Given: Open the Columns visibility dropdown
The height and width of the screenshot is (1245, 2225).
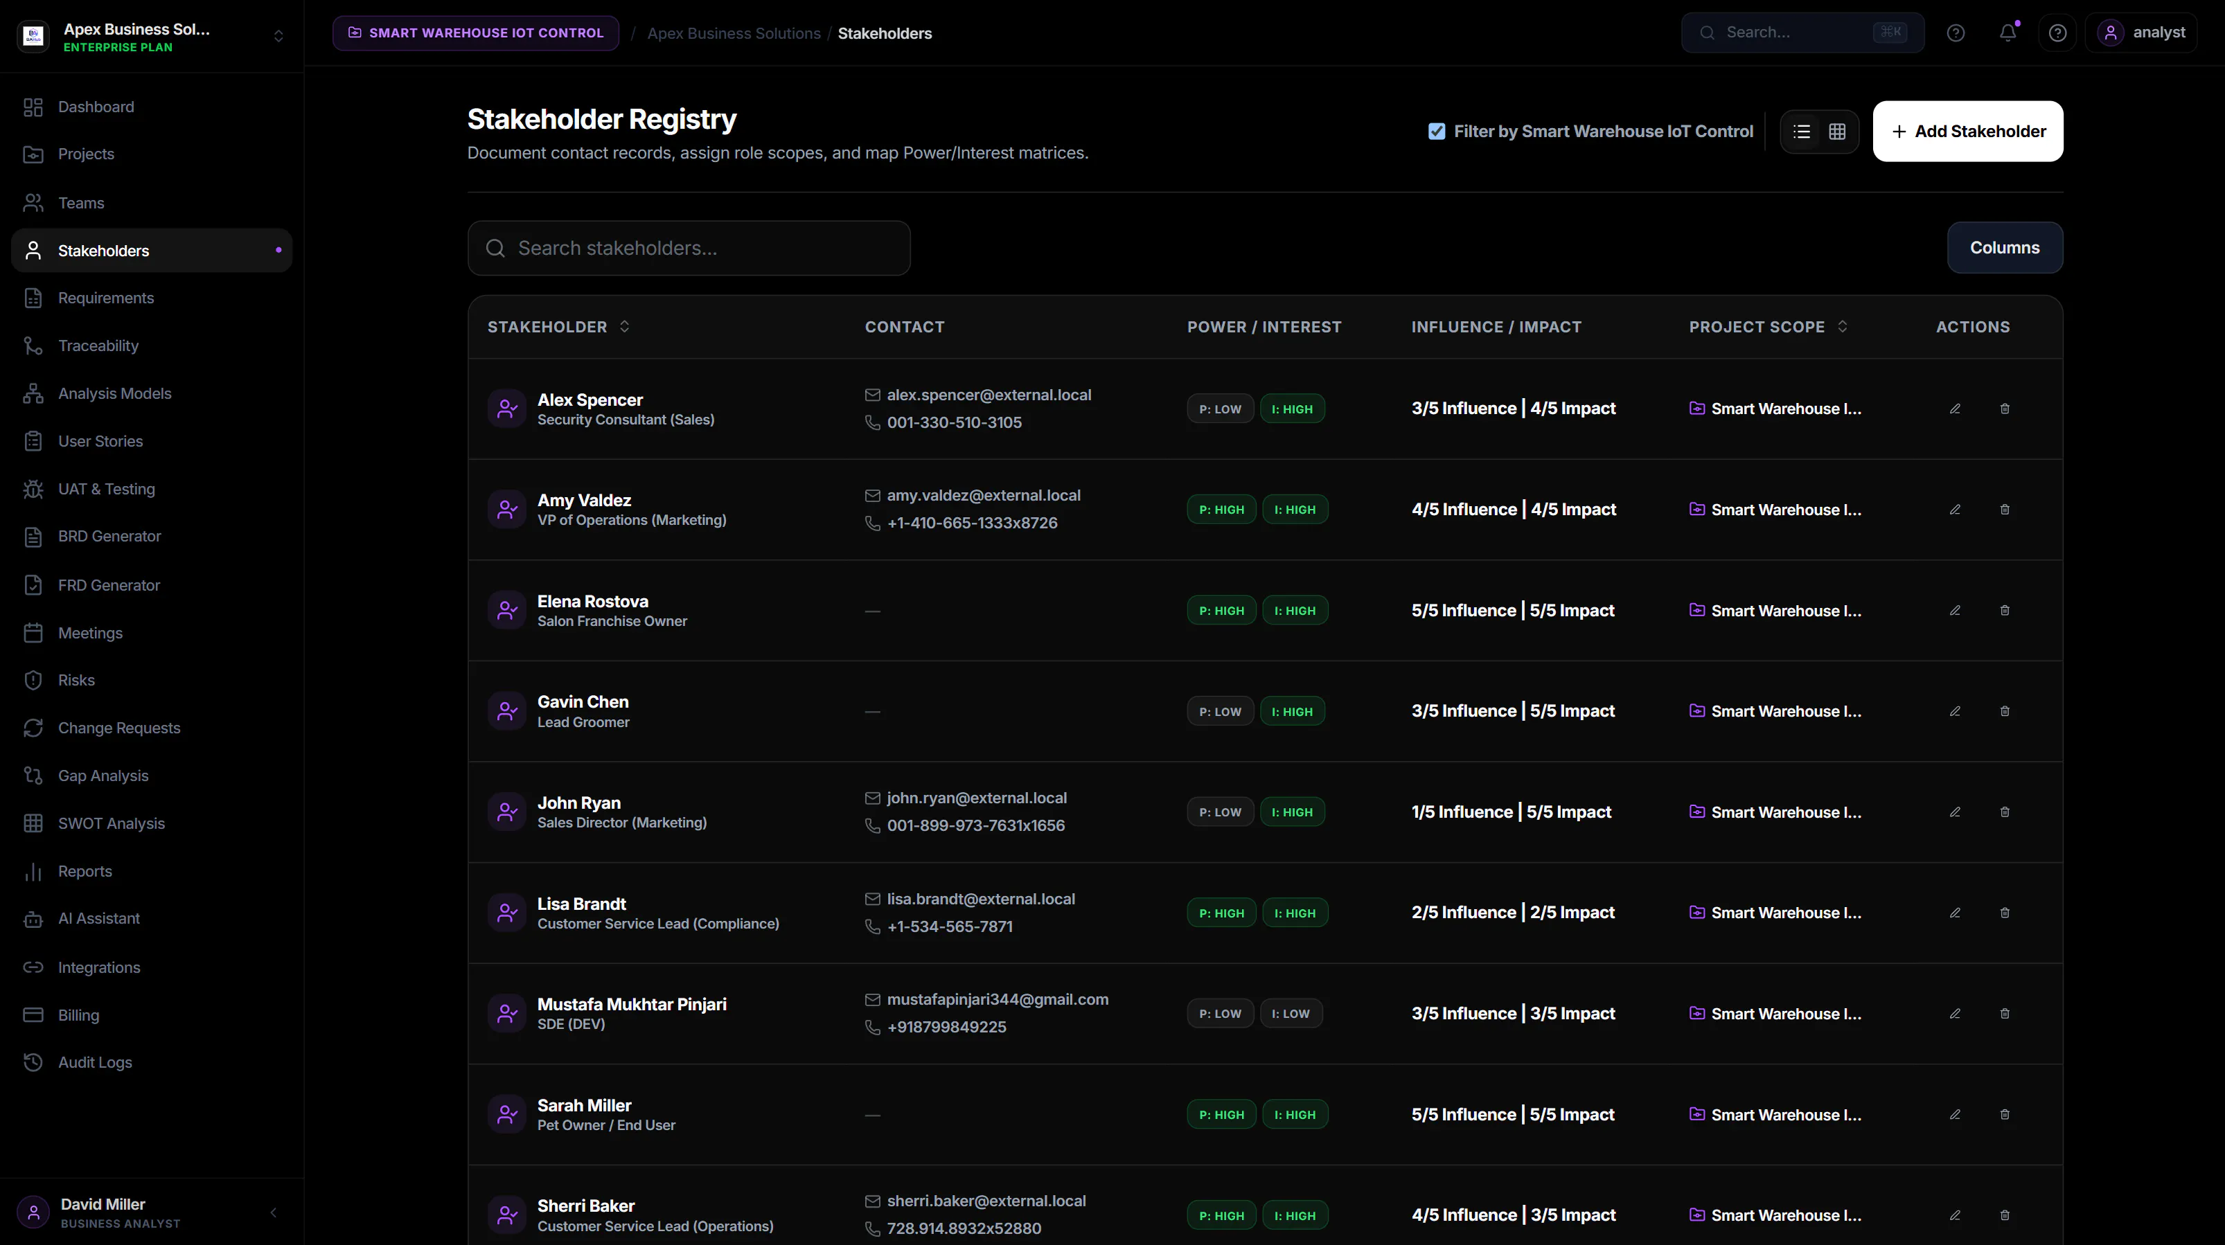Looking at the screenshot, I should (2005, 248).
